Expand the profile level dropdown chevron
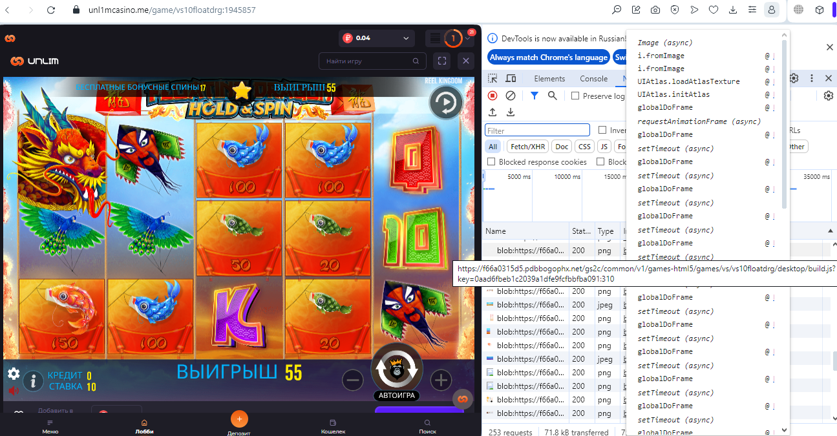 467,39
